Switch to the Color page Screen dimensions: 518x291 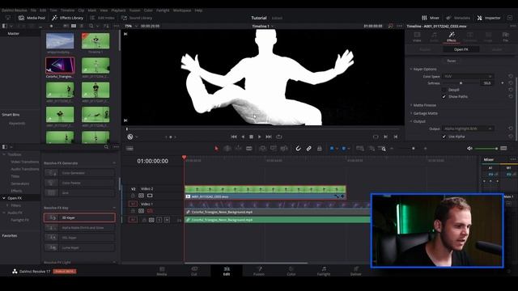[x=291, y=271]
